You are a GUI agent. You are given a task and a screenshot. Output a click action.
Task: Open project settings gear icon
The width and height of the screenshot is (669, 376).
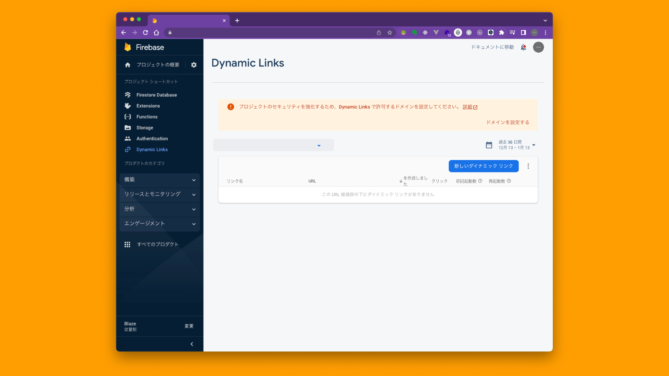coord(194,65)
